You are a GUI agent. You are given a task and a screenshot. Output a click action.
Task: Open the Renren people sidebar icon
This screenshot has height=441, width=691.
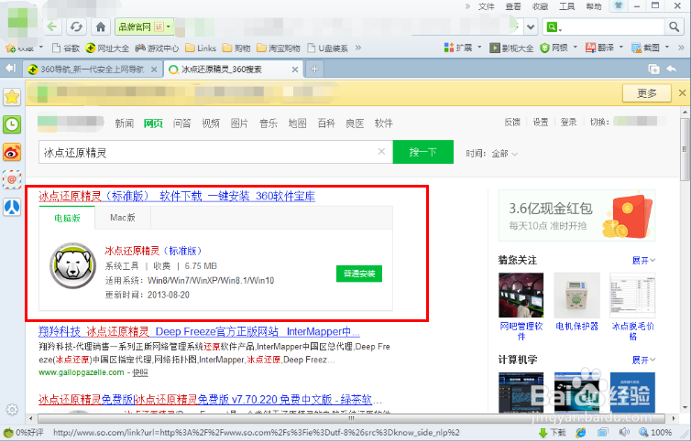[12, 207]
